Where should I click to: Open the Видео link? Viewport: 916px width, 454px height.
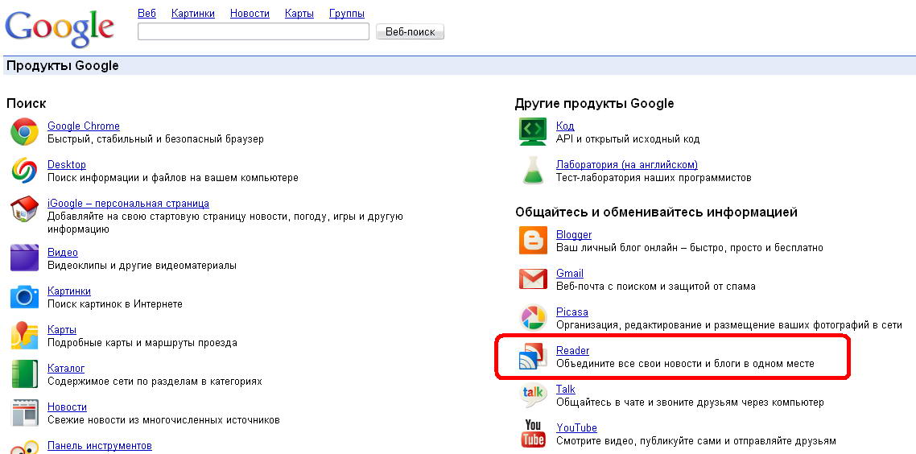(x=63, y=253)
